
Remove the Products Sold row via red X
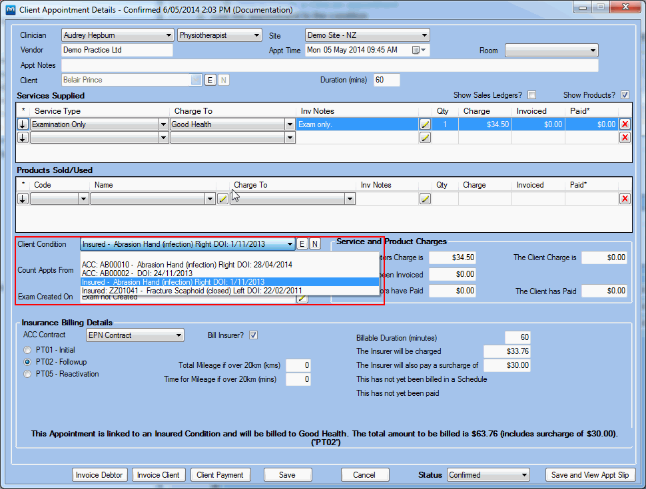coord(625,199)
